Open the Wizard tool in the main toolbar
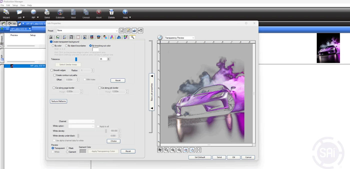The height and width of the screenshot is (169, 350). (x=6, y=14)
